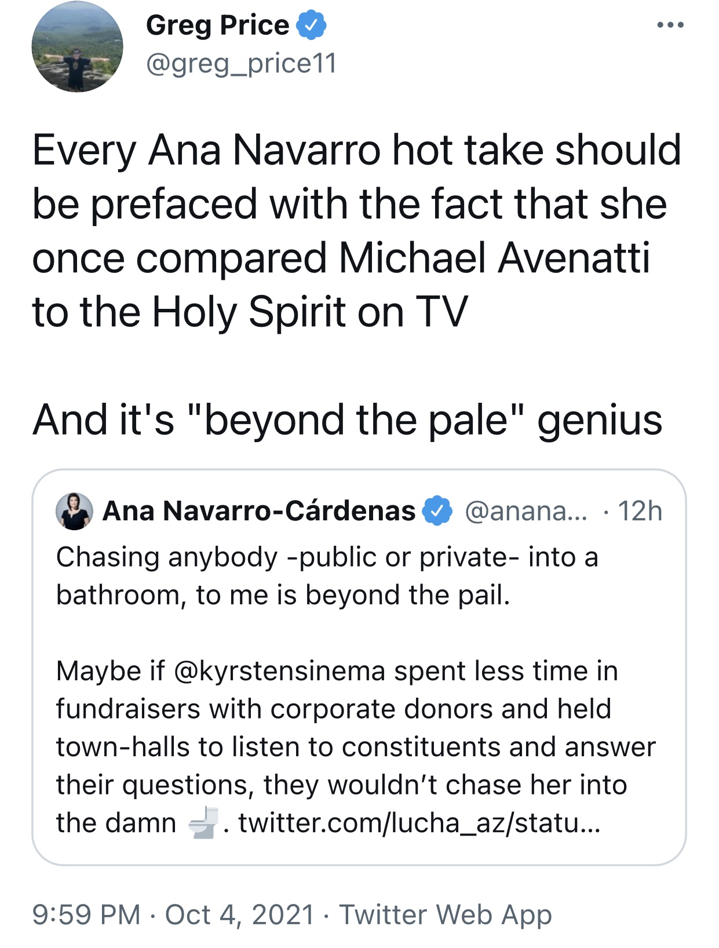Open the three-dot more options menu
The height and width of the screenshot is (948, 719).
click(670, 25)
